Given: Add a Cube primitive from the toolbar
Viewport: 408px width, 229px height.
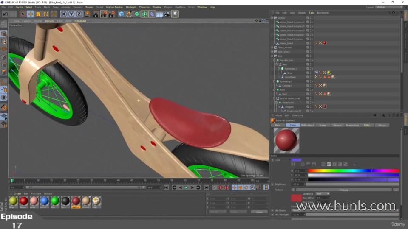Looking at the screenshot, I should [122, 14].
